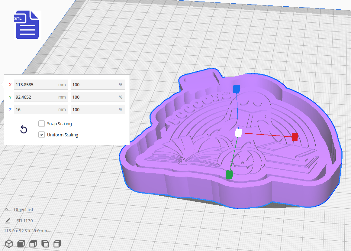Viewport: 351px width, 251px height.
Task: Click the fourth view cube icon
Action: [x=45, y=243]
